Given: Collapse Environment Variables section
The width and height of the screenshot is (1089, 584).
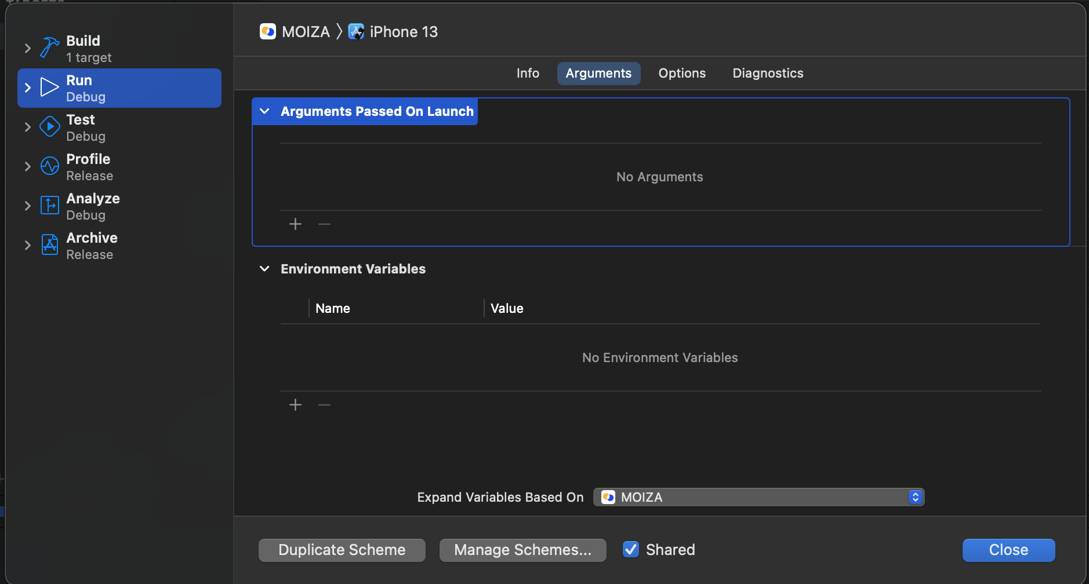Looking at the screenshot, I should (264, 269).
